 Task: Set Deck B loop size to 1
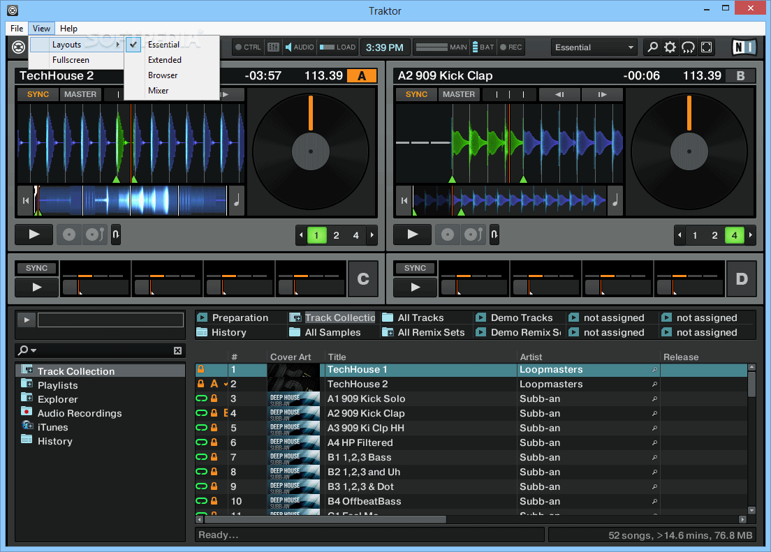click(695, 235)
